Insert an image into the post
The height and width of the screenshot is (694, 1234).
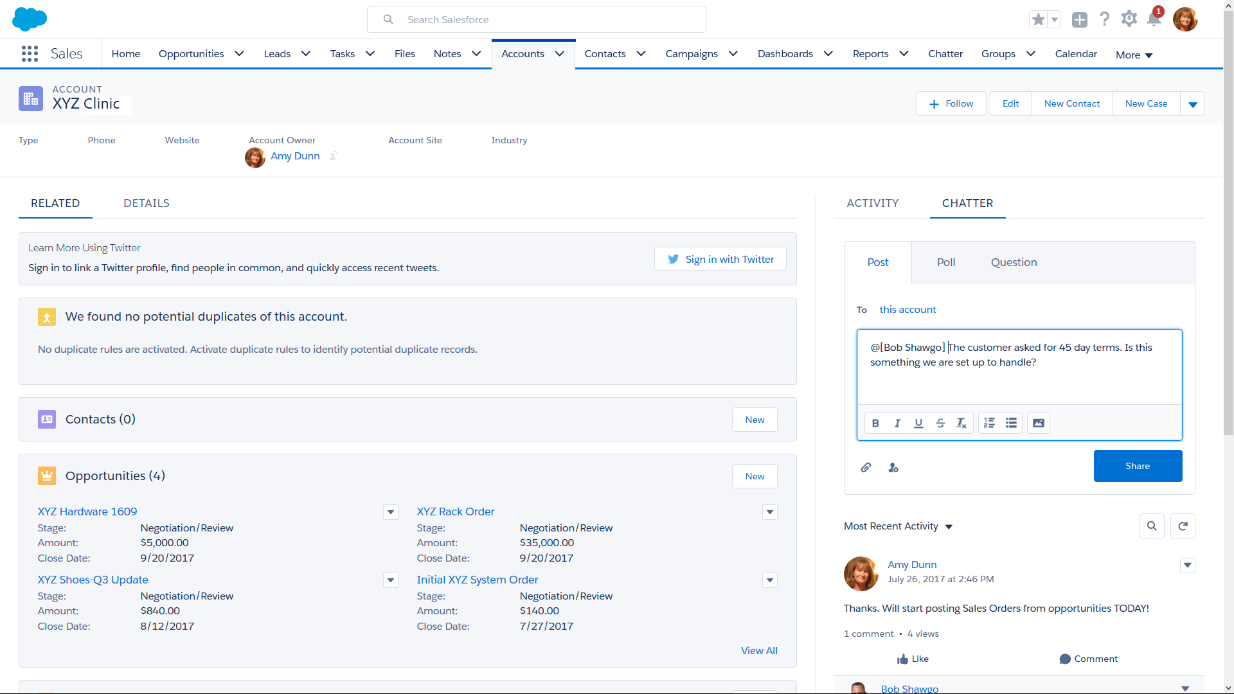1038,423
